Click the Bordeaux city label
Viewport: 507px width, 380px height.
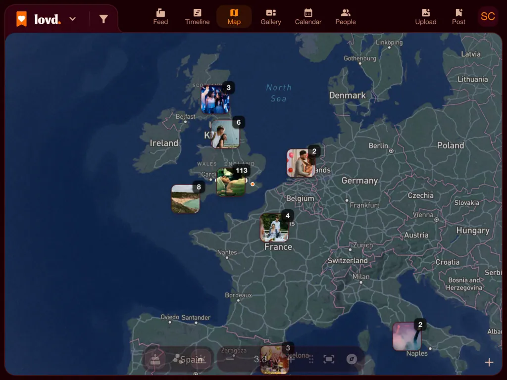[238, 295]
